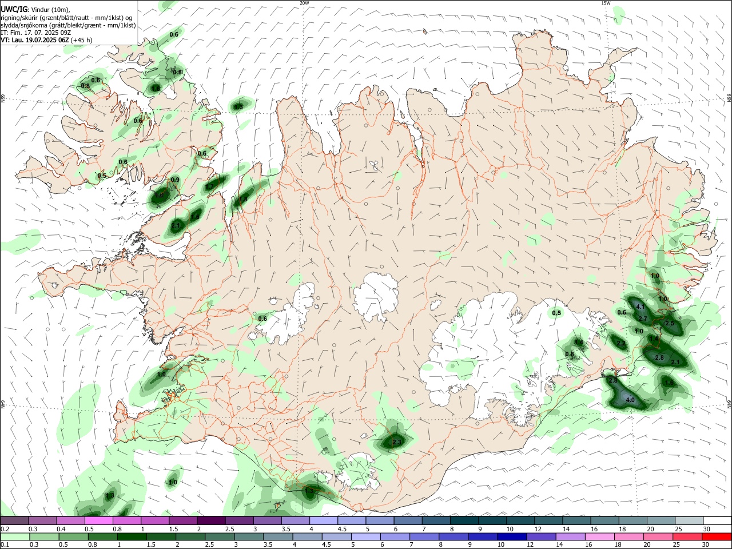The height and width of the screenshot is (549, 732).
Task: Pick the darkest purple swatch on the snow scale
Action: pyautogui.click(x=211, y=521)
